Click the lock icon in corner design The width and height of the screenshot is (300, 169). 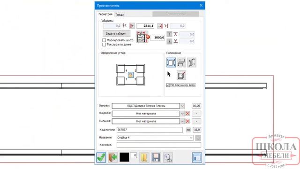point(131,75)
